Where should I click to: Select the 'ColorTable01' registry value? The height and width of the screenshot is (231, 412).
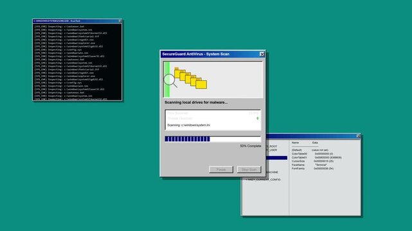point(300,158)
